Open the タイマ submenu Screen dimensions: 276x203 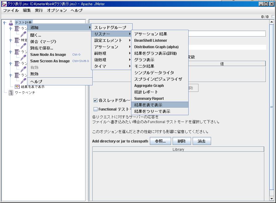(x=112, y=66)
